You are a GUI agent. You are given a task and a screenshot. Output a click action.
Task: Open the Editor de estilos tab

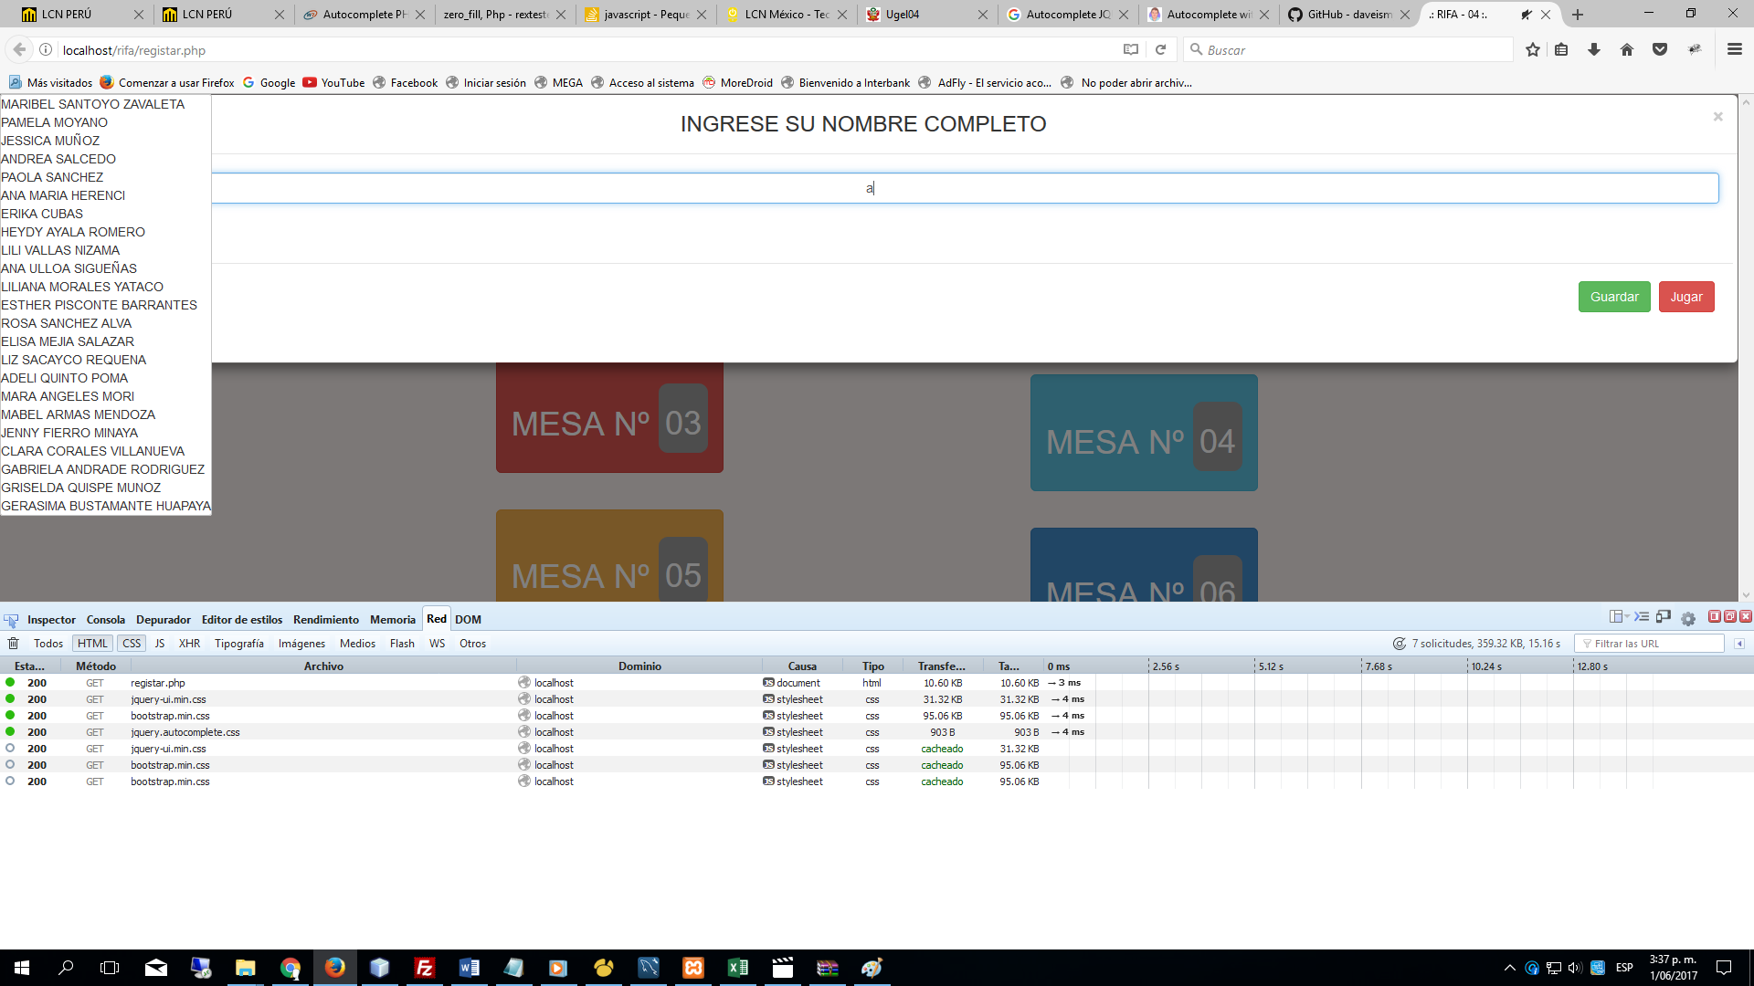point(242,620)
